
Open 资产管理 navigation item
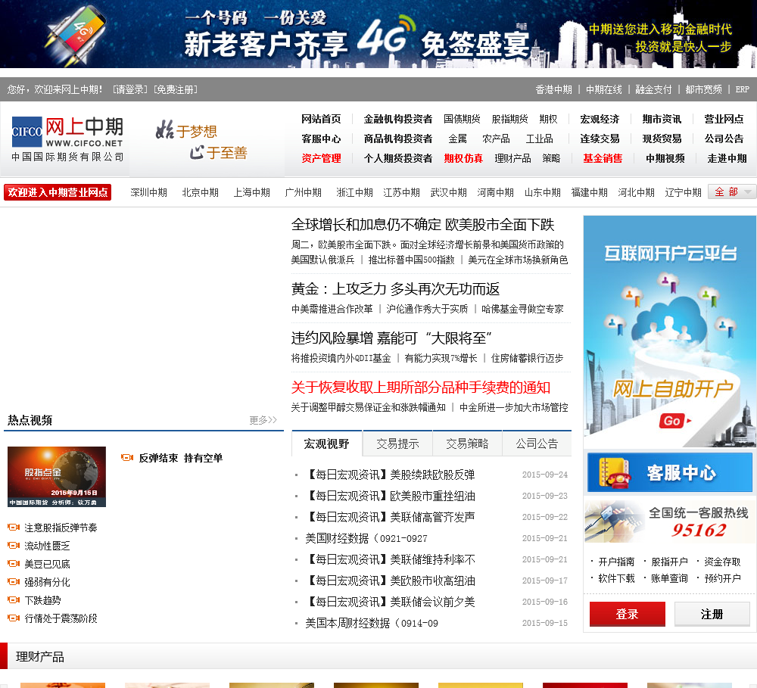click(321, 158)
